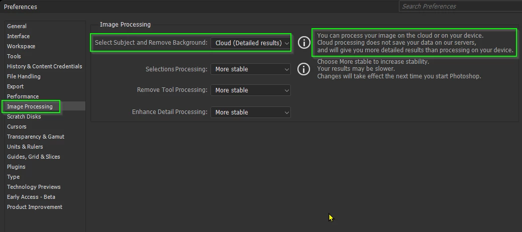
Task: Open the Selections Processing dropdown
Action: 250,69
